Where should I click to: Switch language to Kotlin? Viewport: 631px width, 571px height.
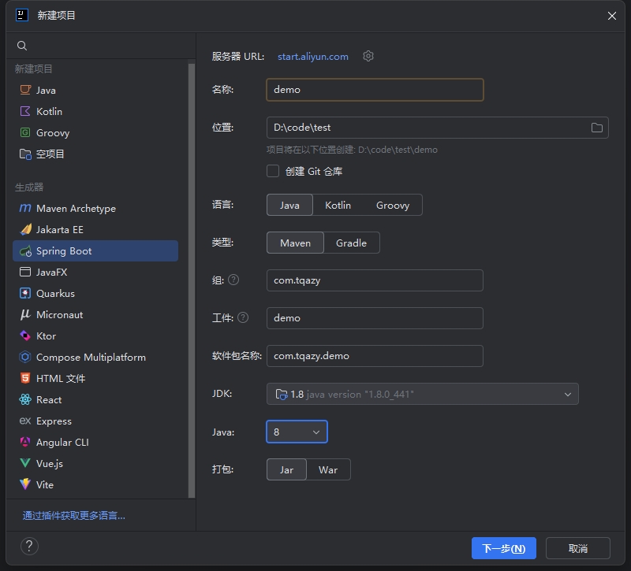pyautogui.click(x=338, y=205)
